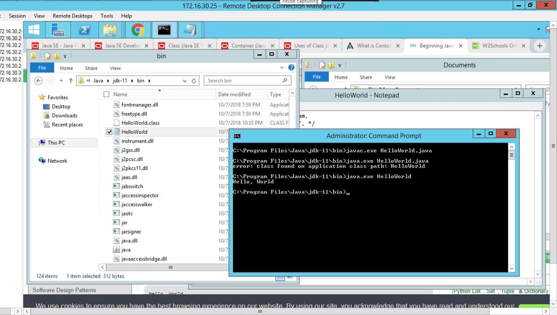Launch PowerShell from the taskbar
The image size is (557, 315).
(84, 30)
